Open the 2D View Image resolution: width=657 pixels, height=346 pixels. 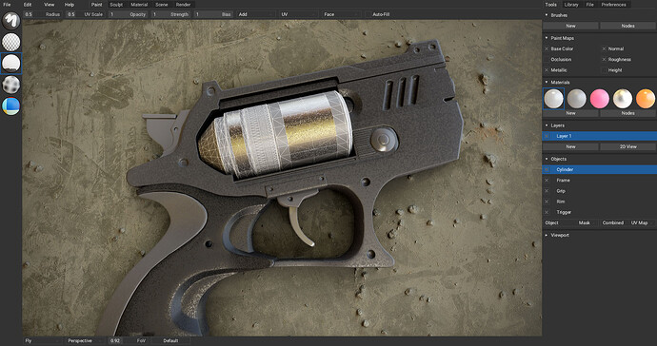pos(627,146)
